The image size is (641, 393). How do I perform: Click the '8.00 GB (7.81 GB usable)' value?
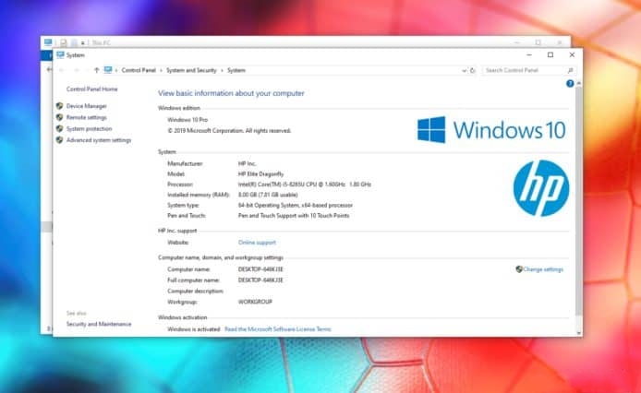268,196
